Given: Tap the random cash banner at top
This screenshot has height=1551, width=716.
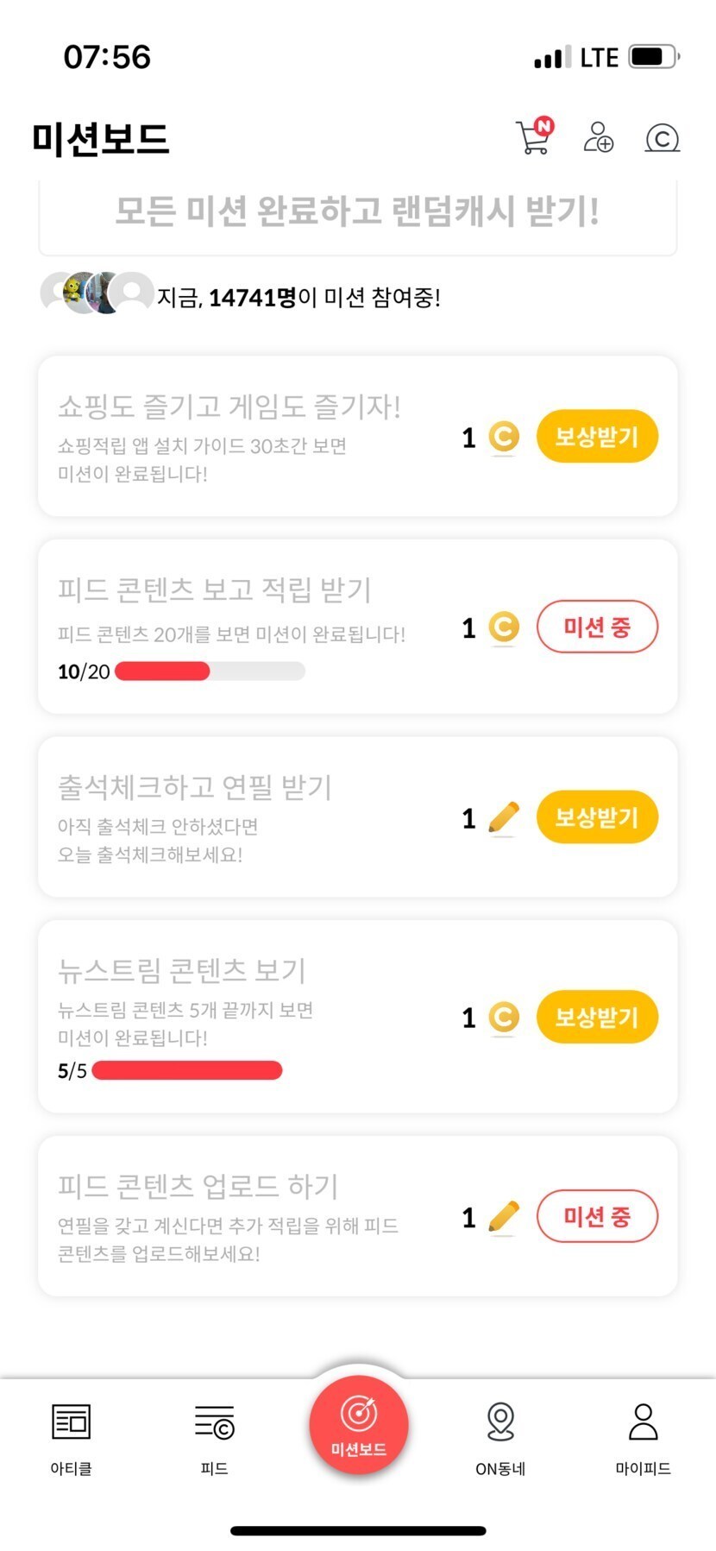Looking at the screenshot, I should click(357, 212).
